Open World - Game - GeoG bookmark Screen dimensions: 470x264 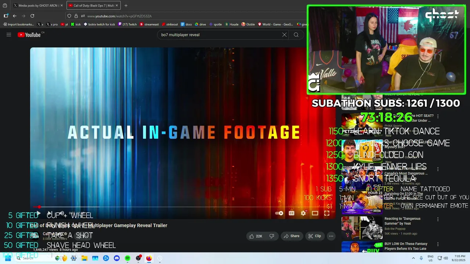275,25
